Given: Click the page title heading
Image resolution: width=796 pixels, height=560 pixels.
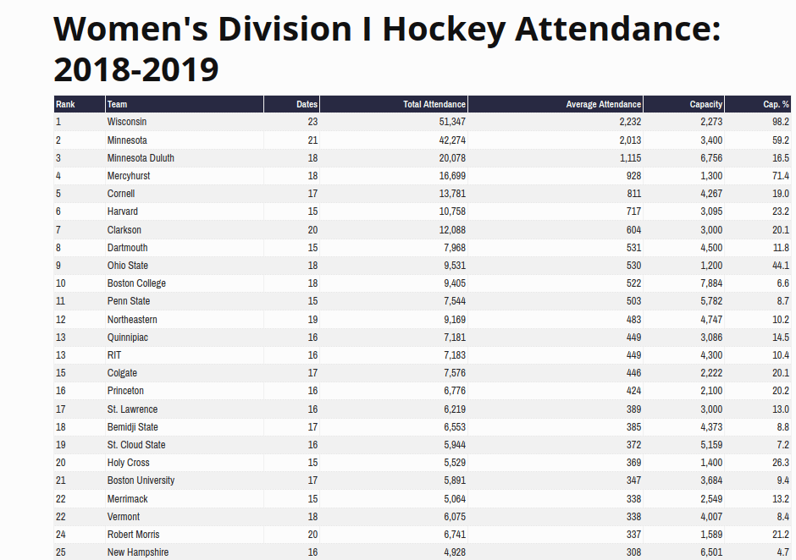Looking at the screenshot, I should point(386,49).
